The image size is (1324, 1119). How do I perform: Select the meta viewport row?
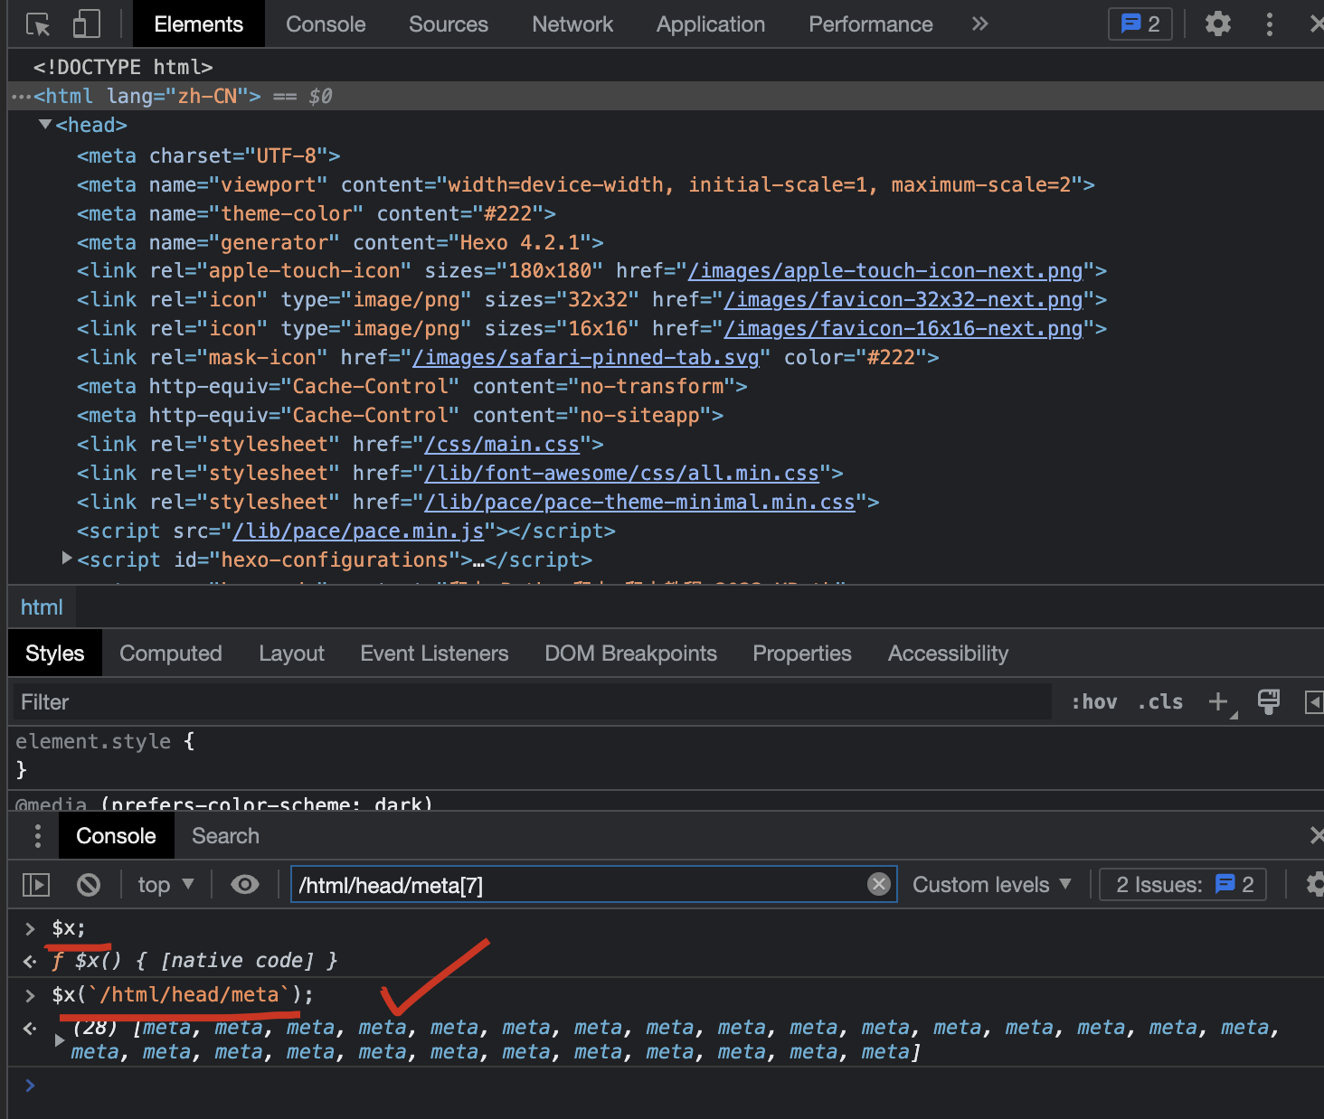tap(586, 184)
